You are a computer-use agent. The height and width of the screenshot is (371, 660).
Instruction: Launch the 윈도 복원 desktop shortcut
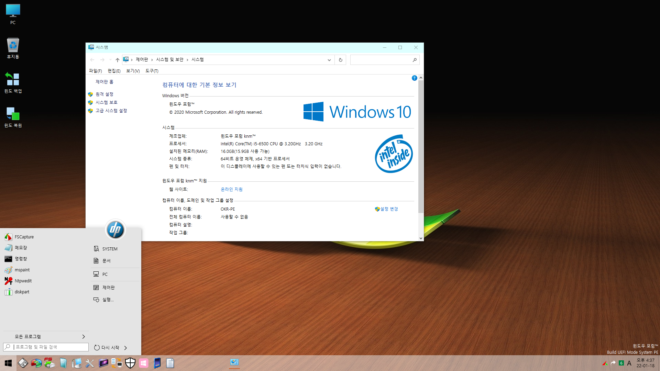click(13, 117)
